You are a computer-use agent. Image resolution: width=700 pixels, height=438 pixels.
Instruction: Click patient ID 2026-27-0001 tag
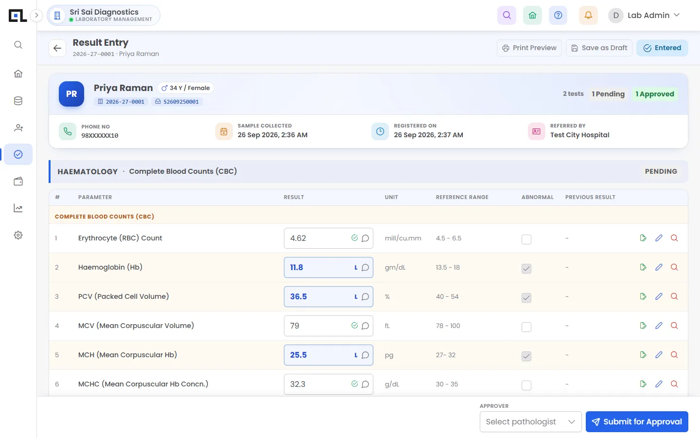coord(121,102)
